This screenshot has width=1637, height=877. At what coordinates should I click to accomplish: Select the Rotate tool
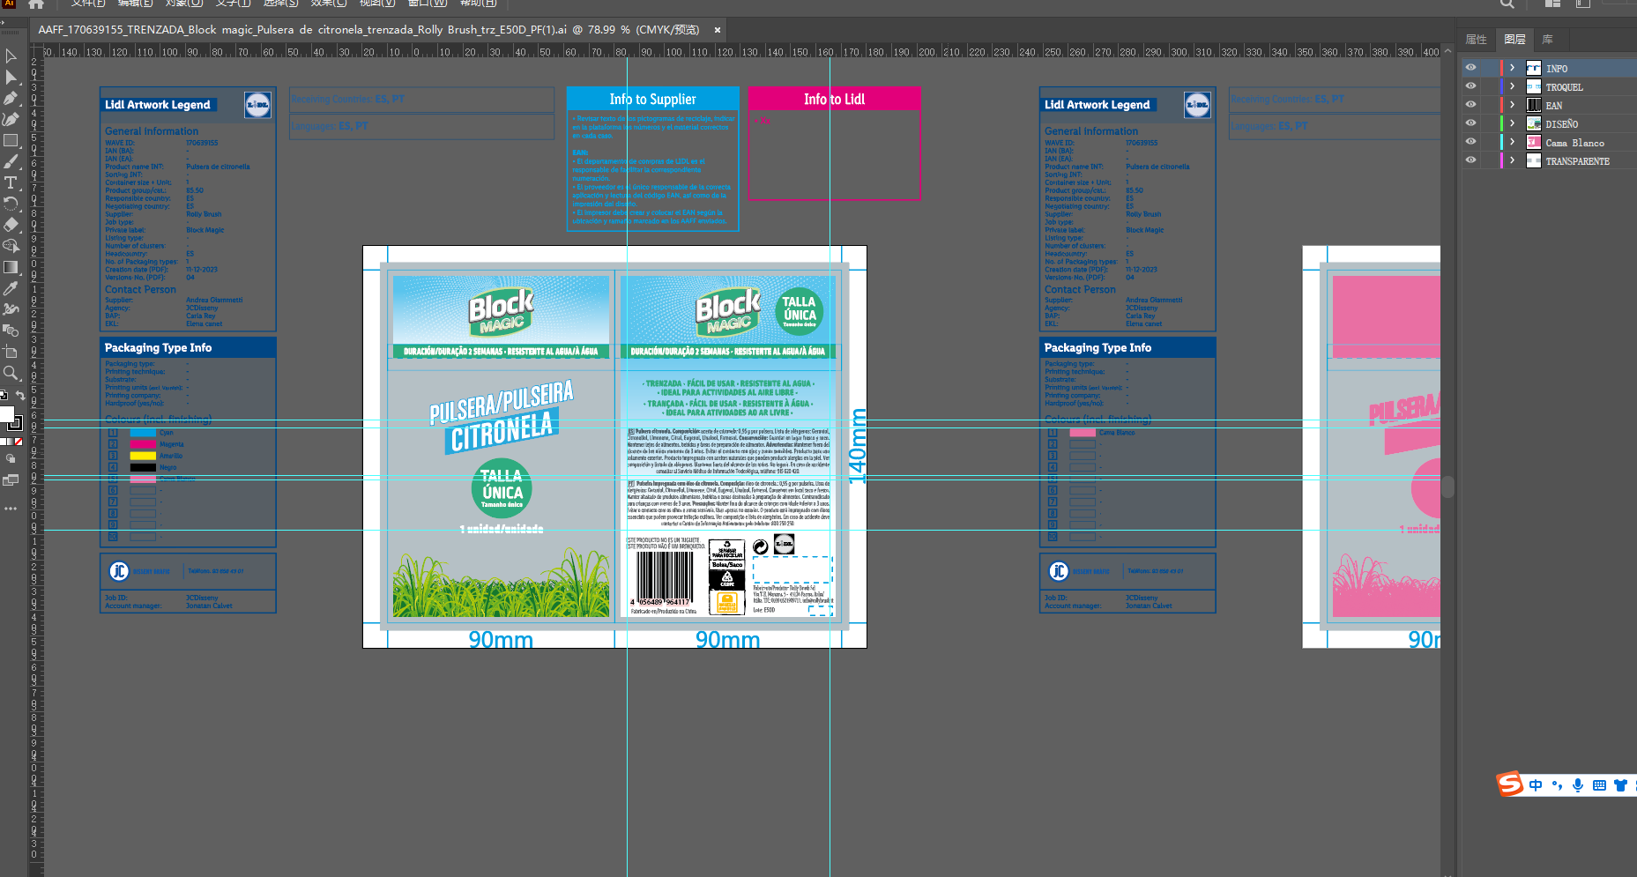pyautogui.click(x=11, y=204)
